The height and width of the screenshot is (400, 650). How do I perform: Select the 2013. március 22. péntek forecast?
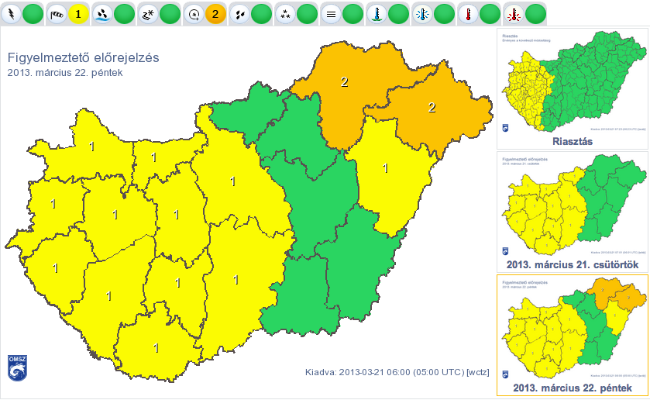572,329
